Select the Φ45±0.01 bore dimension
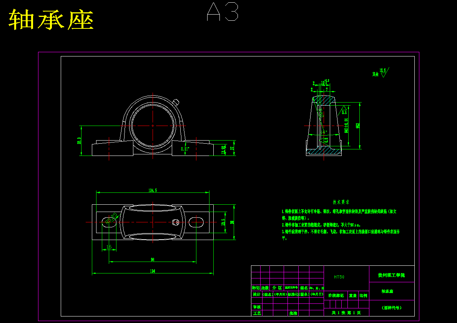Viewport: 457px width, 323px height. (346, 125)
